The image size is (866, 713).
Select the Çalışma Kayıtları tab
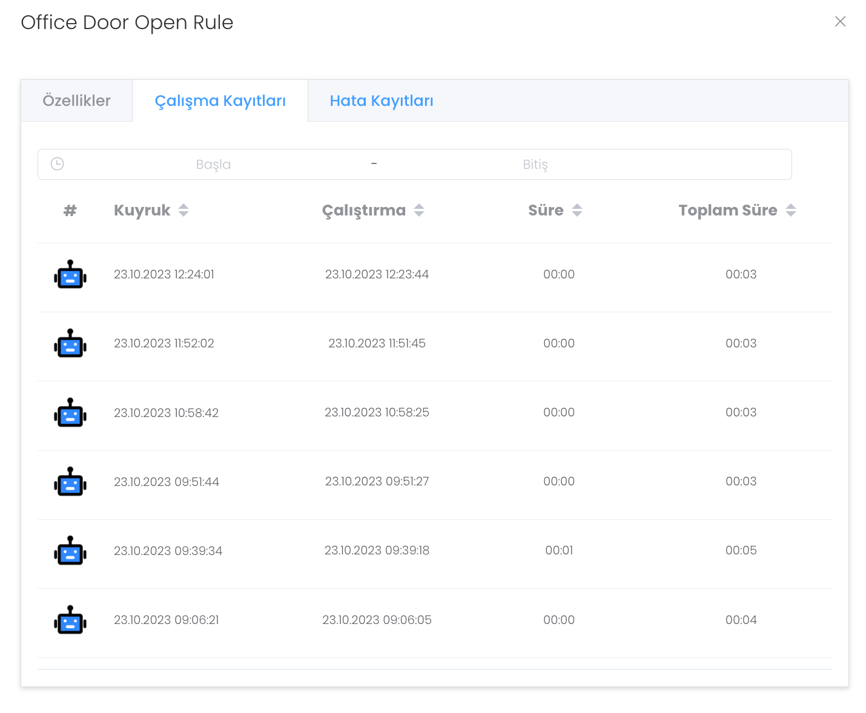pyautogui.click(x=220, y=101)
